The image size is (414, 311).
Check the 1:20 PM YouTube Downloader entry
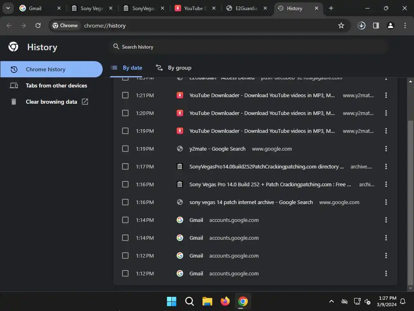click(x=125, y=113)
